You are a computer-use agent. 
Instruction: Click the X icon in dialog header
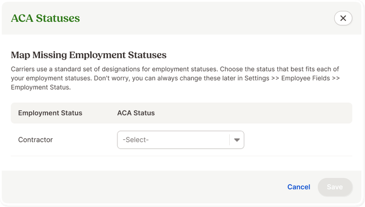coord(343,18)
